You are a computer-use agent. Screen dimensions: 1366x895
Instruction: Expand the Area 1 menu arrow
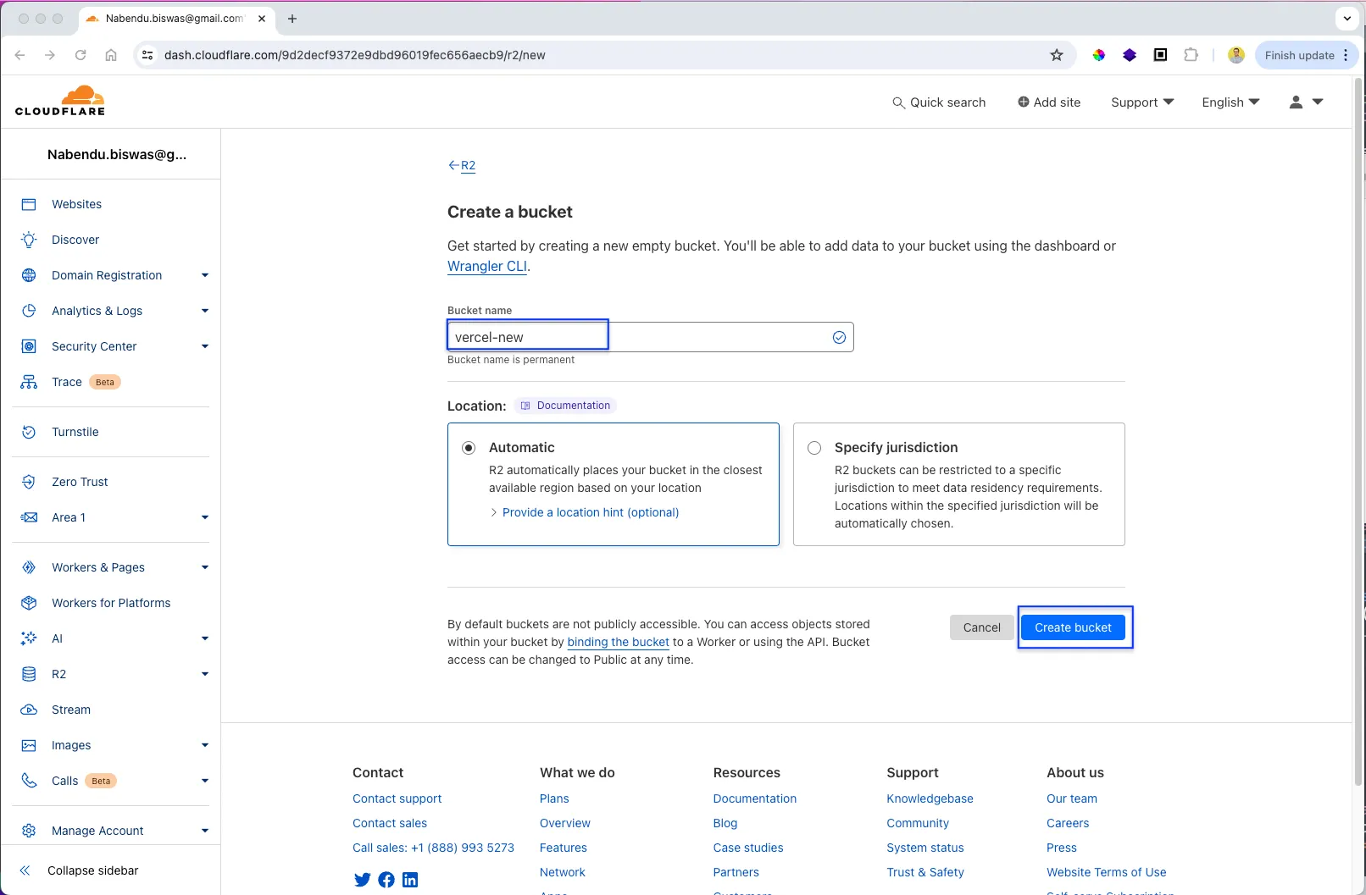pos(205,517)
